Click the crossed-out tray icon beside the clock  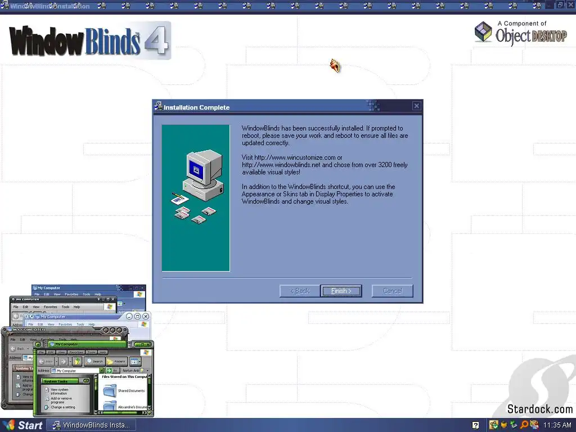534,425
